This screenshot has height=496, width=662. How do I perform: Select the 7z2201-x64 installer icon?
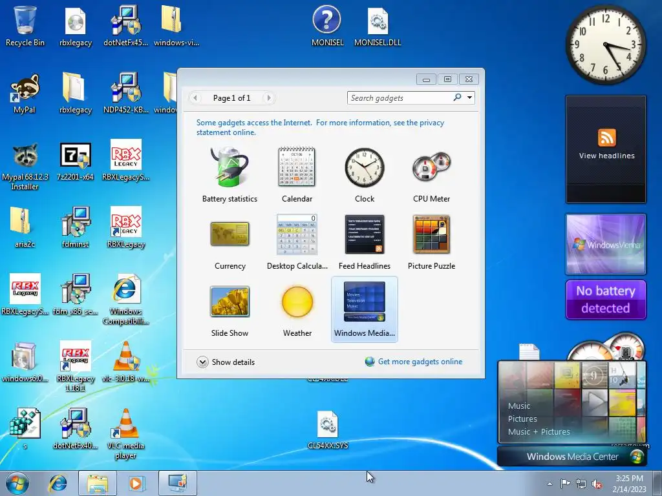click(75, 162)
